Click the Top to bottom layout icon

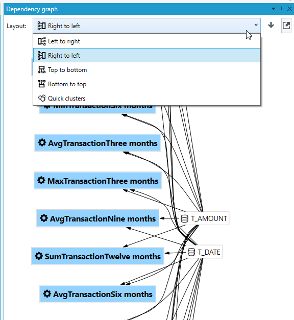(x=42, y=70)
